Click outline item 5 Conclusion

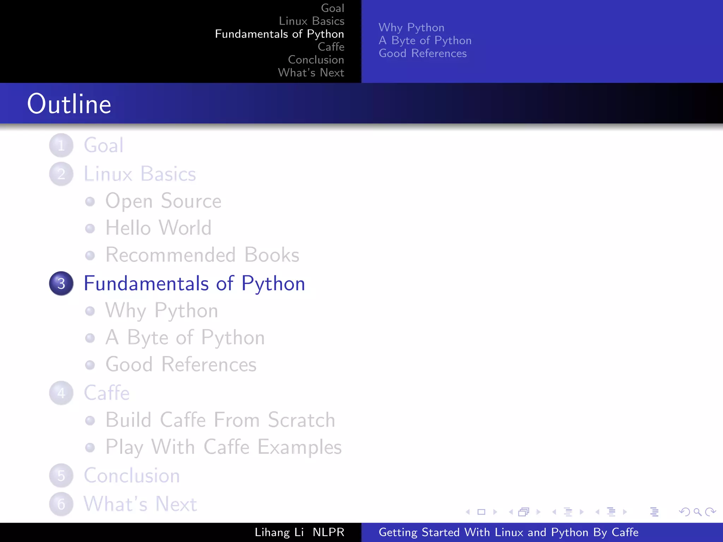pos(132,475)
